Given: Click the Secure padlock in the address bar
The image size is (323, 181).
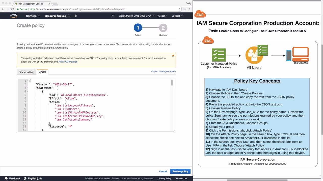Looking at the screenshot, I should (18, 9).
